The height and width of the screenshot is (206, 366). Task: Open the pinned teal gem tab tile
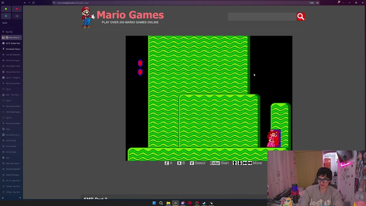[x=6, y=16]
